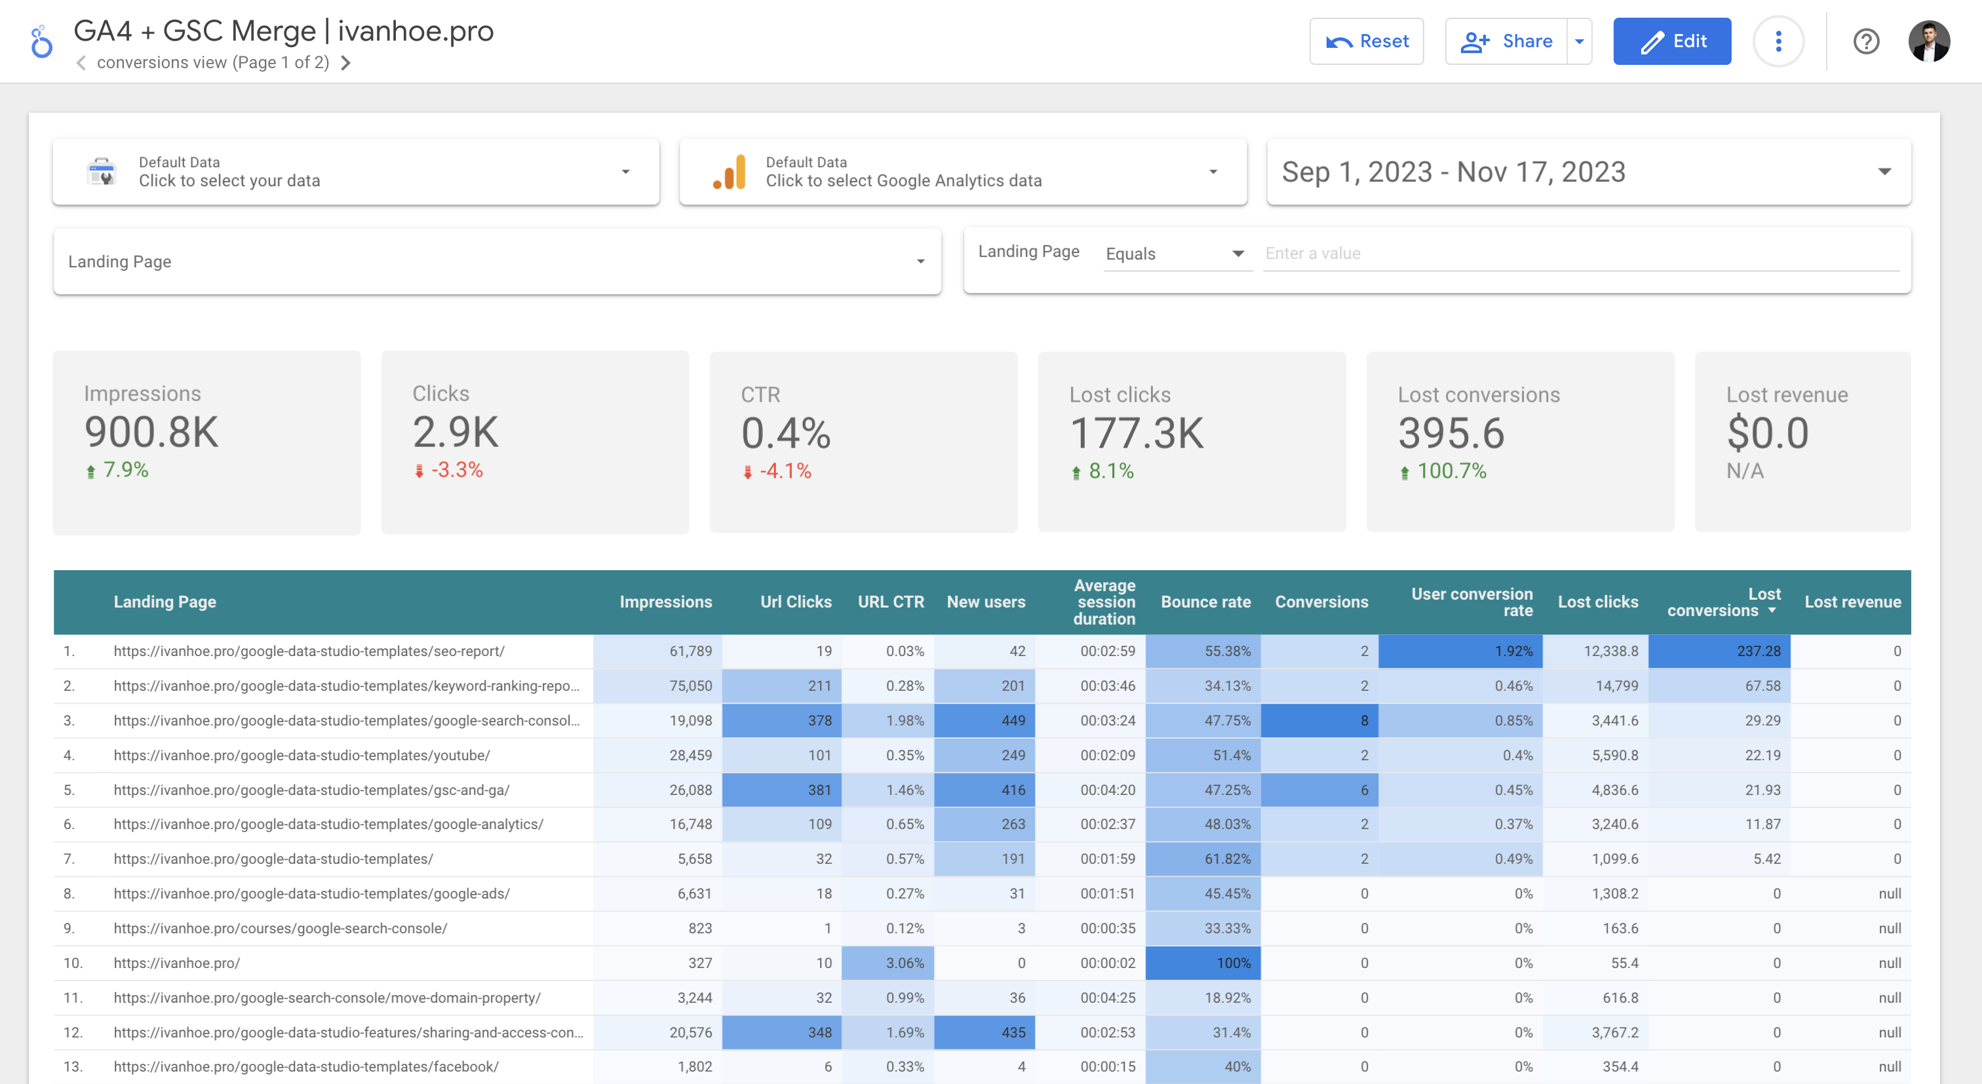Expand the Landing Page filter dropdown
This screenshot has width=1982, height=1084.
497,261
